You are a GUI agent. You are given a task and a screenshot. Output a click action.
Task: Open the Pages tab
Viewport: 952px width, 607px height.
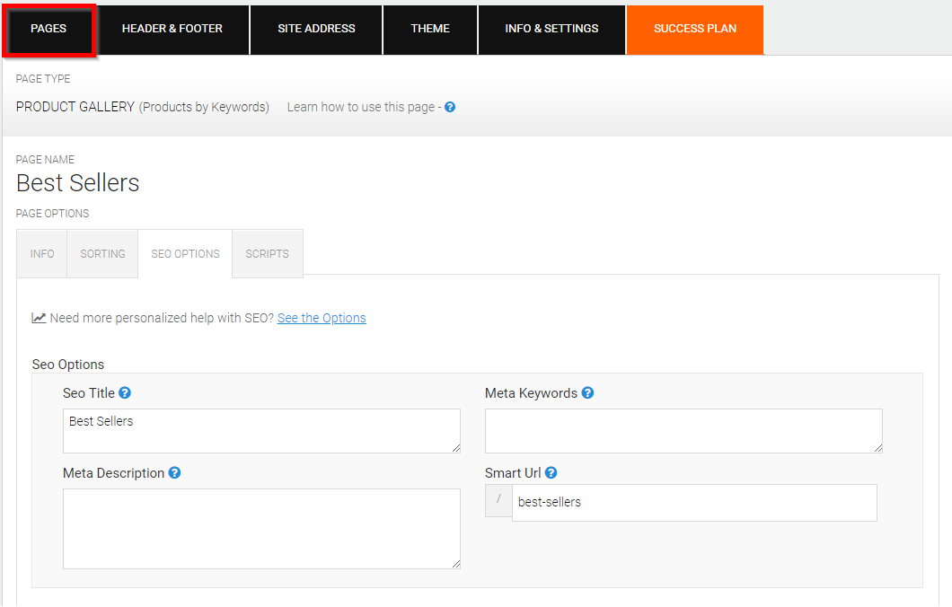click(x=48, y=29)
